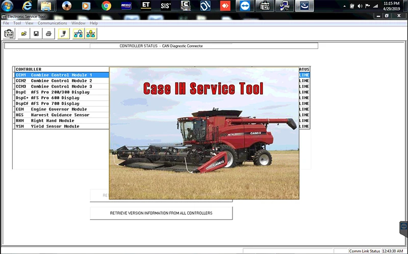The image size is (408, 254).
Task: Open the SIS application in taskbar
Action: click(166, 6)
